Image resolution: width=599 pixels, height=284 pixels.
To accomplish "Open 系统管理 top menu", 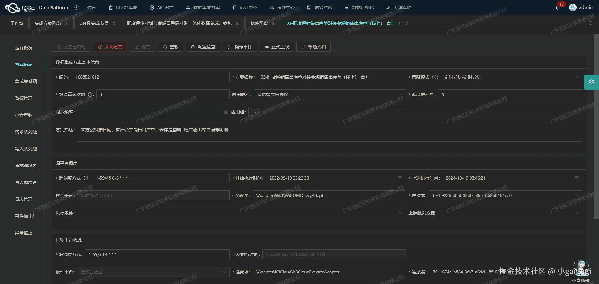I will tap(399, 7).
